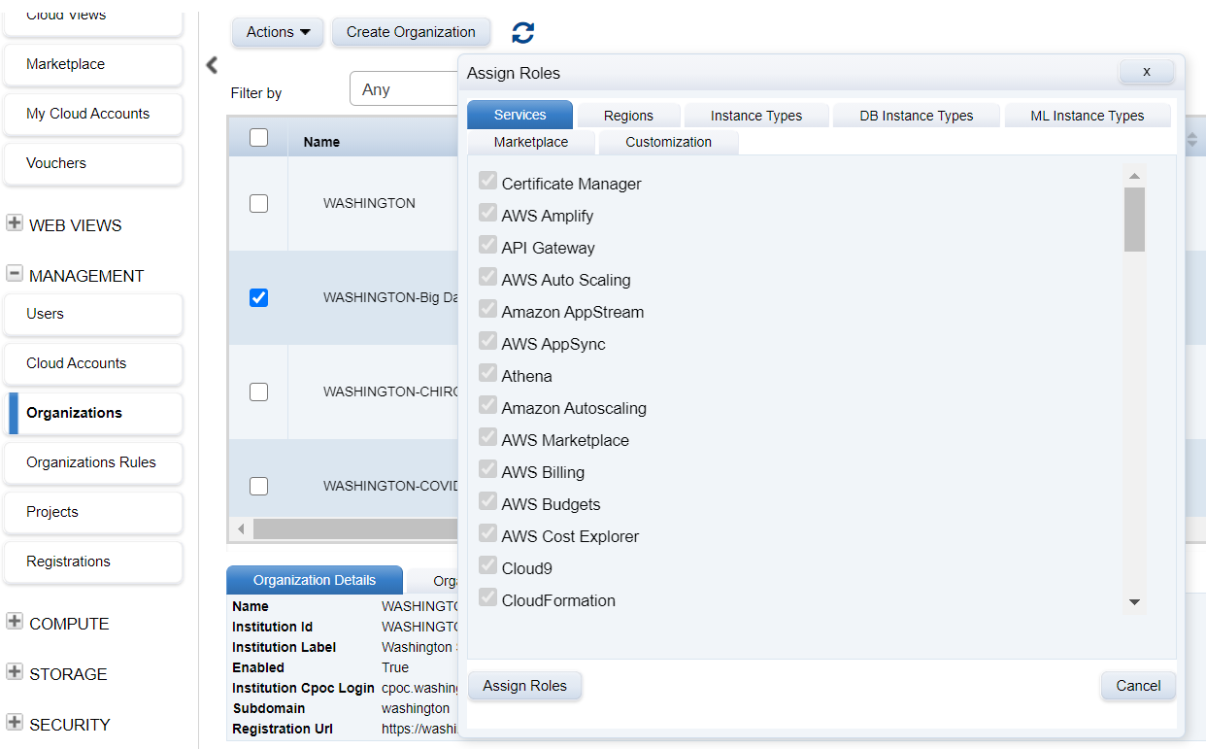The height and width of the screenshot is (749, 1206).
Task: Toggle the Amazon AppStream checkbox
Action: tap(487, 309)
